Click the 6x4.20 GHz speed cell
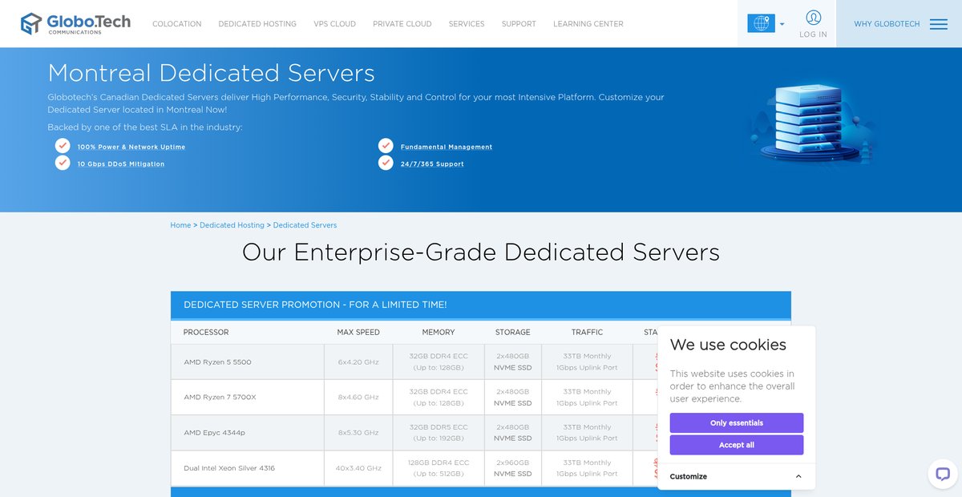 [358, 362]
